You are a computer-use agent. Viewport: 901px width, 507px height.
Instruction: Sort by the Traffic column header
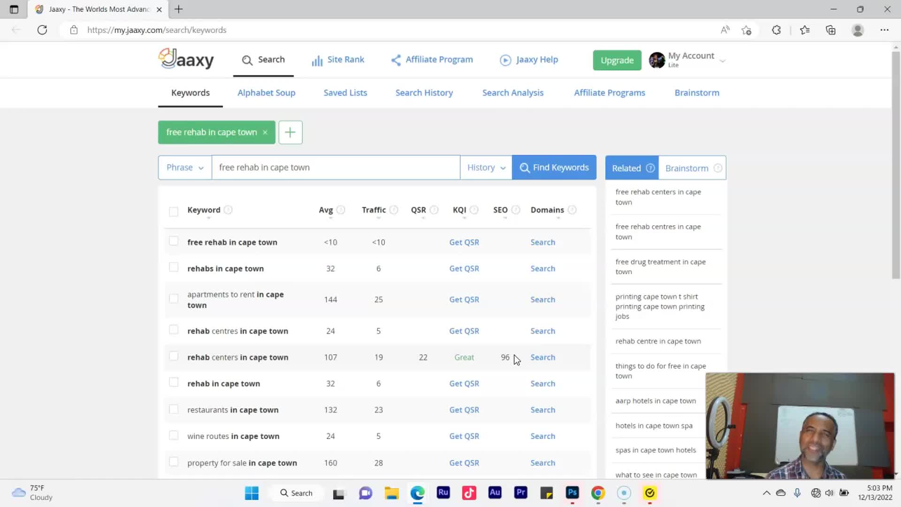click(374, 210)
